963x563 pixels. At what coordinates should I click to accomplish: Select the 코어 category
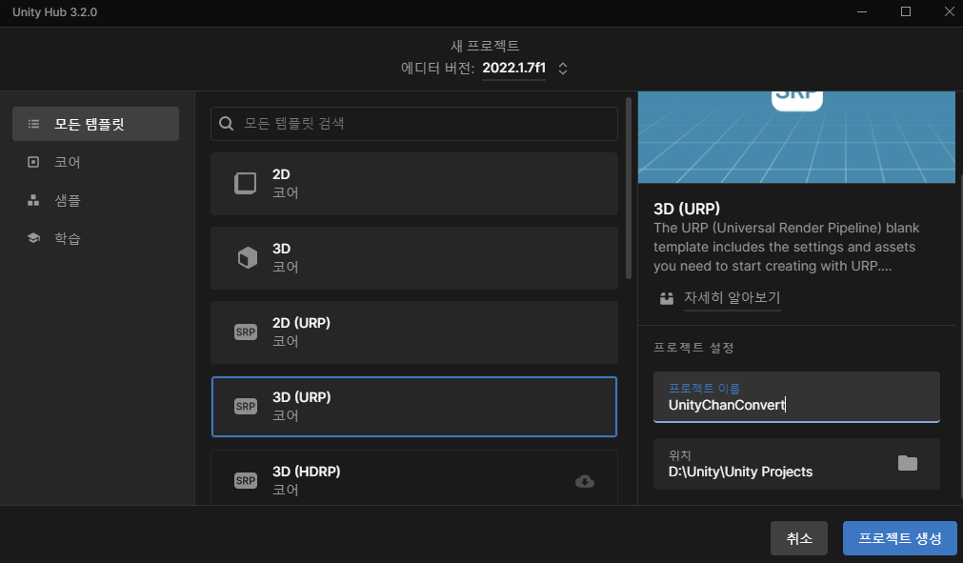67,162
